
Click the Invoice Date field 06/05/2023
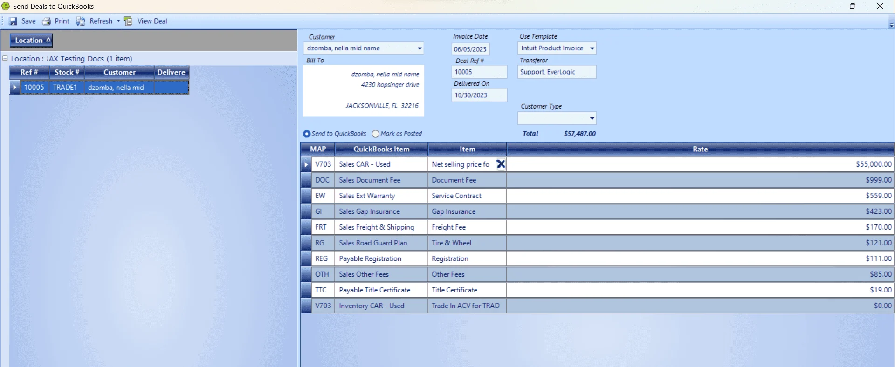pos(470,49)
